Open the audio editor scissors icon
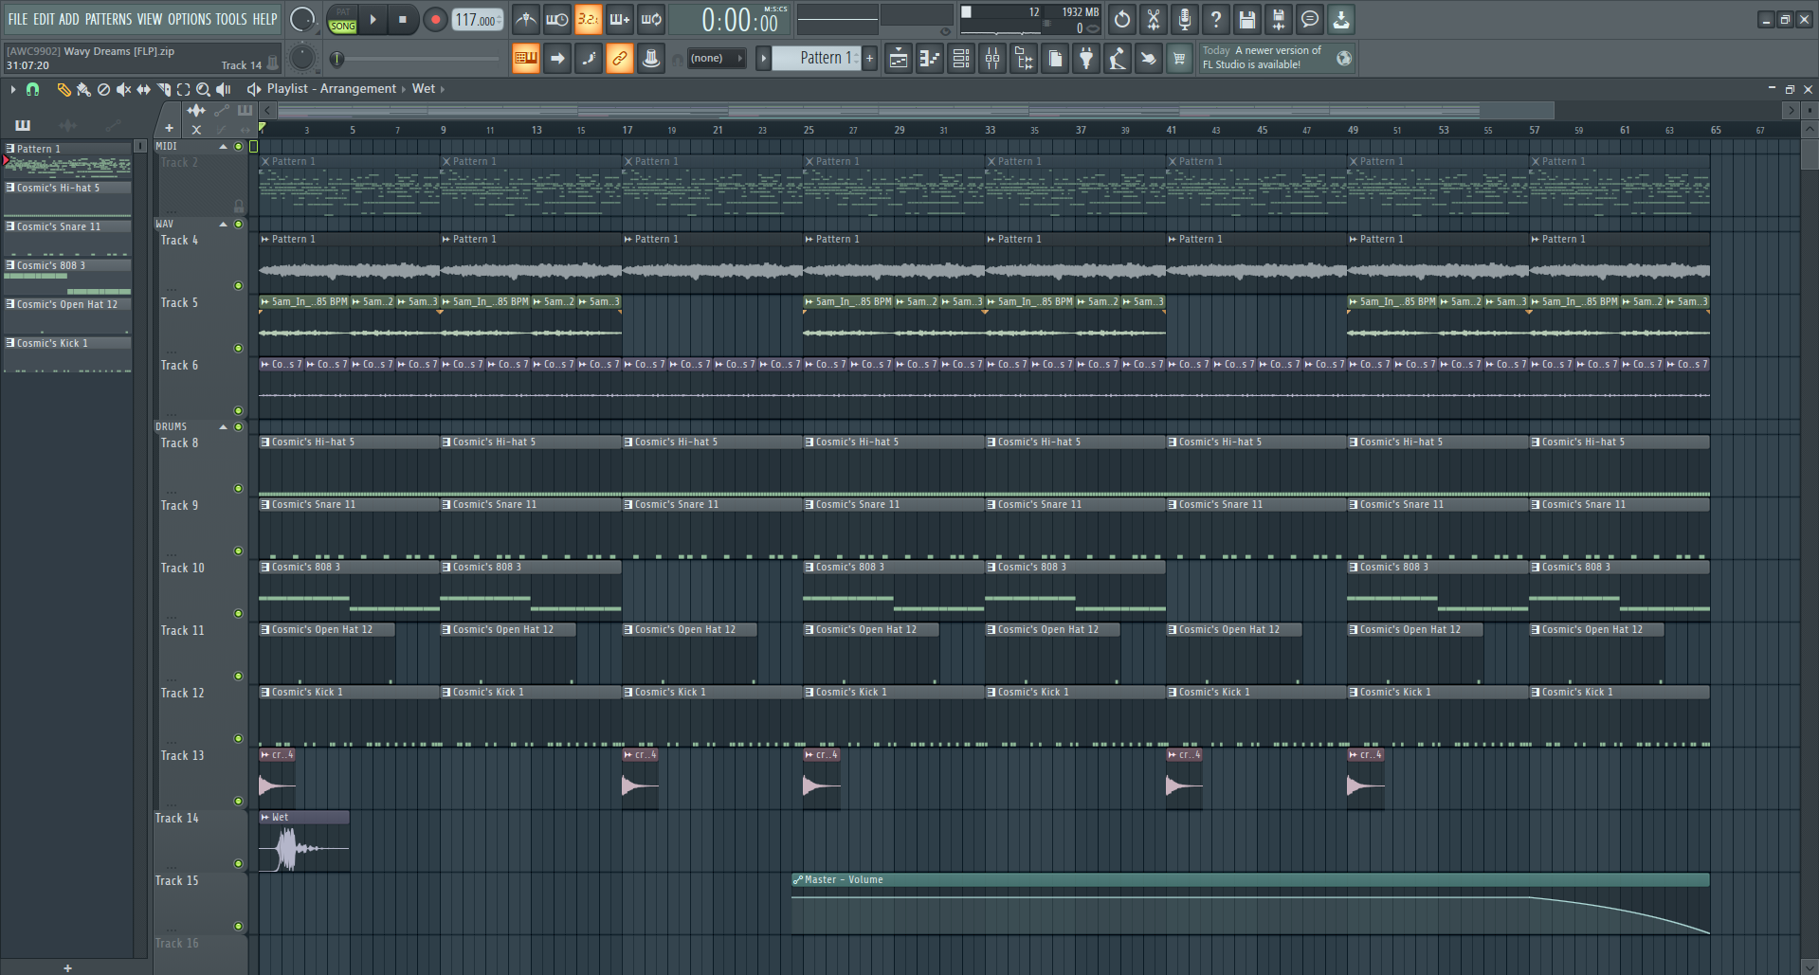Screen dimensions: 1819x975 click(1154, 19)
